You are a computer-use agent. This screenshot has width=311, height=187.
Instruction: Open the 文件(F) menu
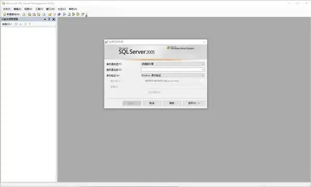(x=7, y=9)
